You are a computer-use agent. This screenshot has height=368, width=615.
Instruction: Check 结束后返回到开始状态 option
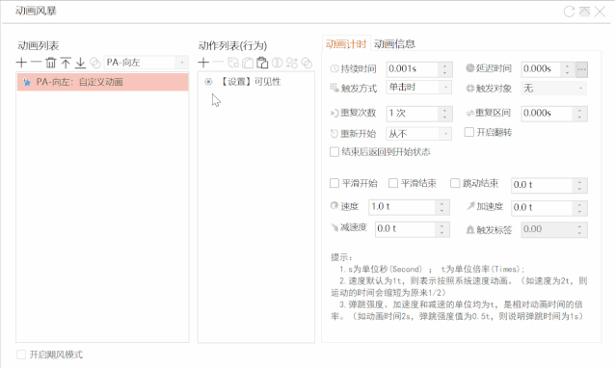[334, 151]
